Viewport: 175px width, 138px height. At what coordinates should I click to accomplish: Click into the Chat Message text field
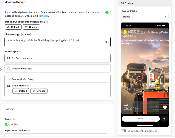point(57,42)
